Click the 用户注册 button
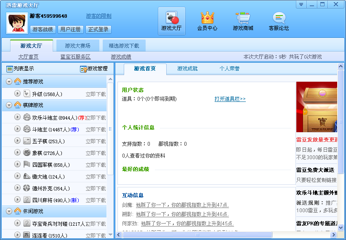 pyautogui.click(x=70, y=29)
